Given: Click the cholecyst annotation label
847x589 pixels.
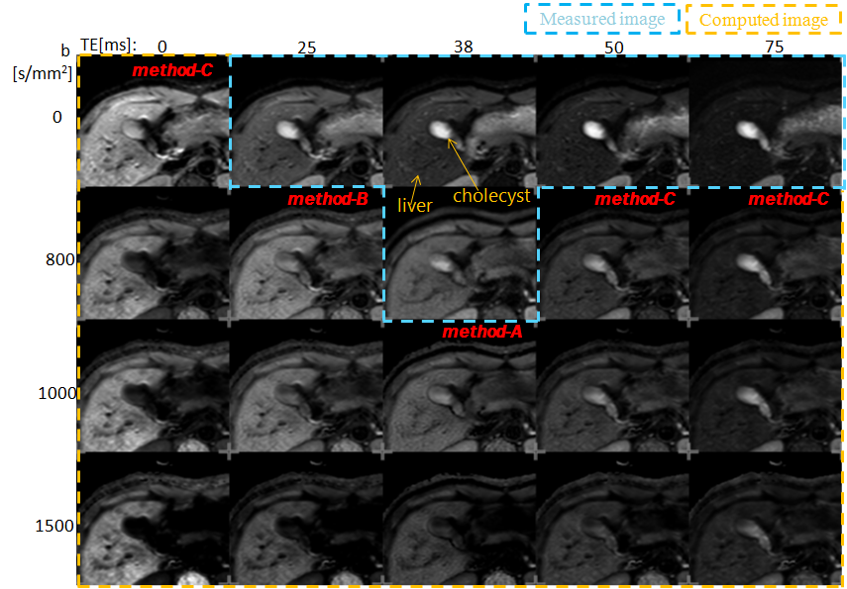Looking at the screenshot, I should tap(492, 195).
